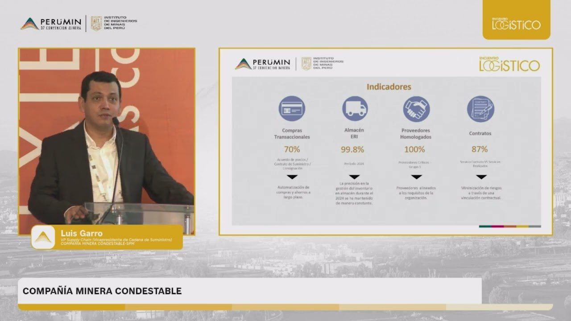The height and width of the screenshot is (321, 571).
Task: Click the black down arrow under Contratos
Action: tap(481, 177)
